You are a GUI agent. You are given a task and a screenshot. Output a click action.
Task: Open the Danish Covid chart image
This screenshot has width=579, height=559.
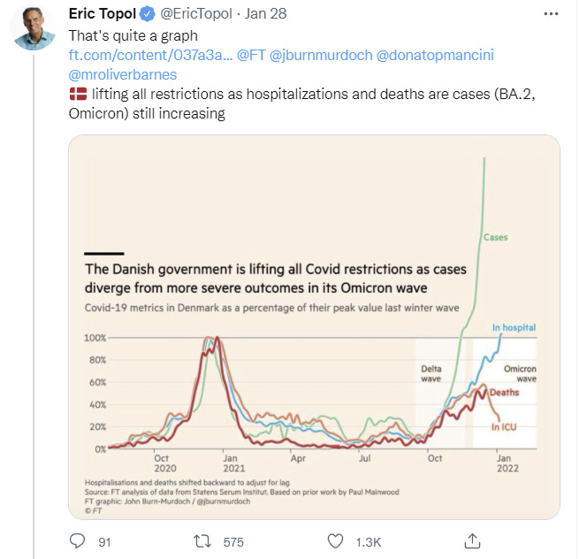314,327
